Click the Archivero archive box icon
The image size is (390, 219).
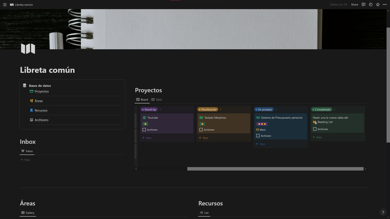31,120
